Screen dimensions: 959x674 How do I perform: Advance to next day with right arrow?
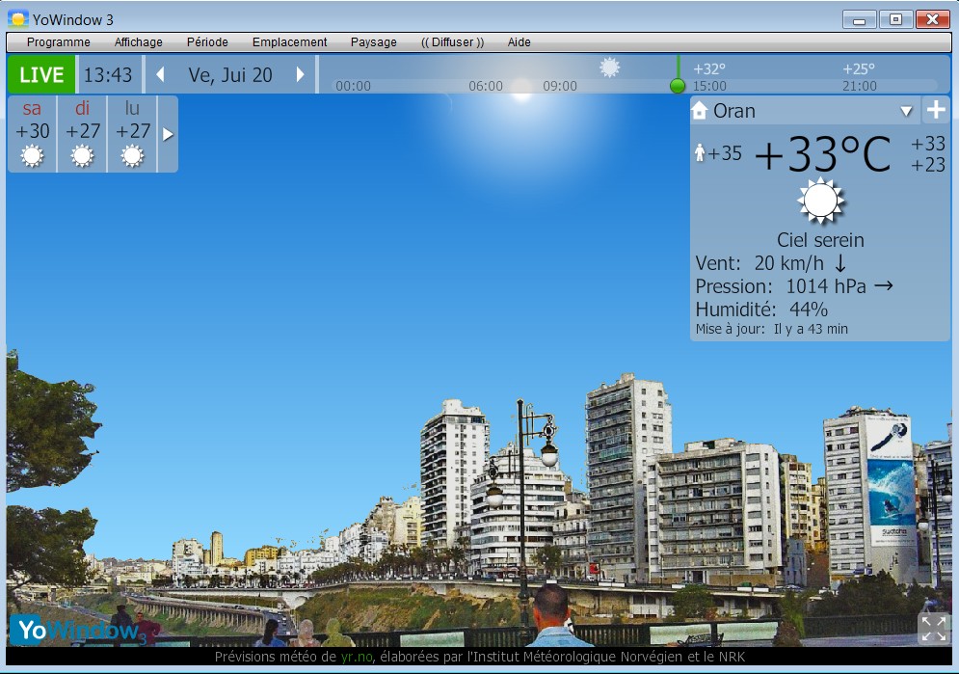(x=300, y=75)
